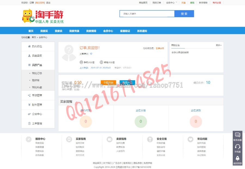Open the 新手交易须知说明 announcement

pyautogui.click(x=180, y=53)
